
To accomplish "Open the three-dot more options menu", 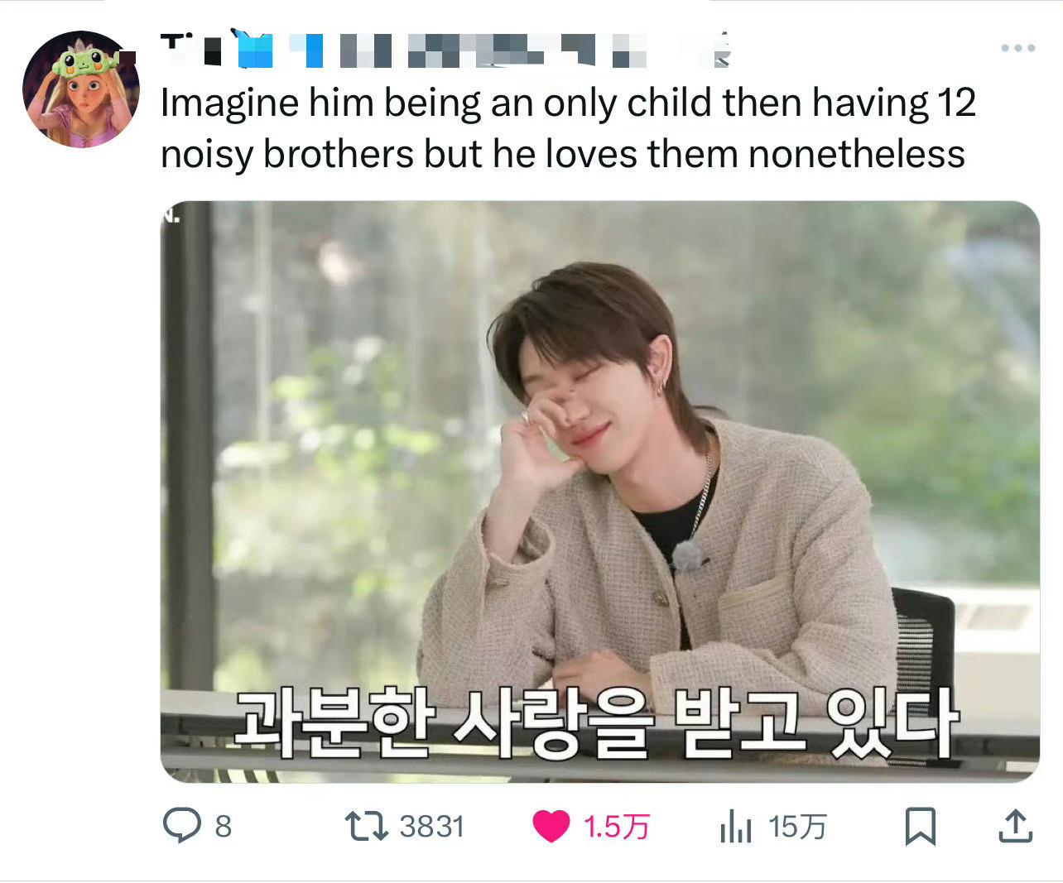I will pos(1017,48).
